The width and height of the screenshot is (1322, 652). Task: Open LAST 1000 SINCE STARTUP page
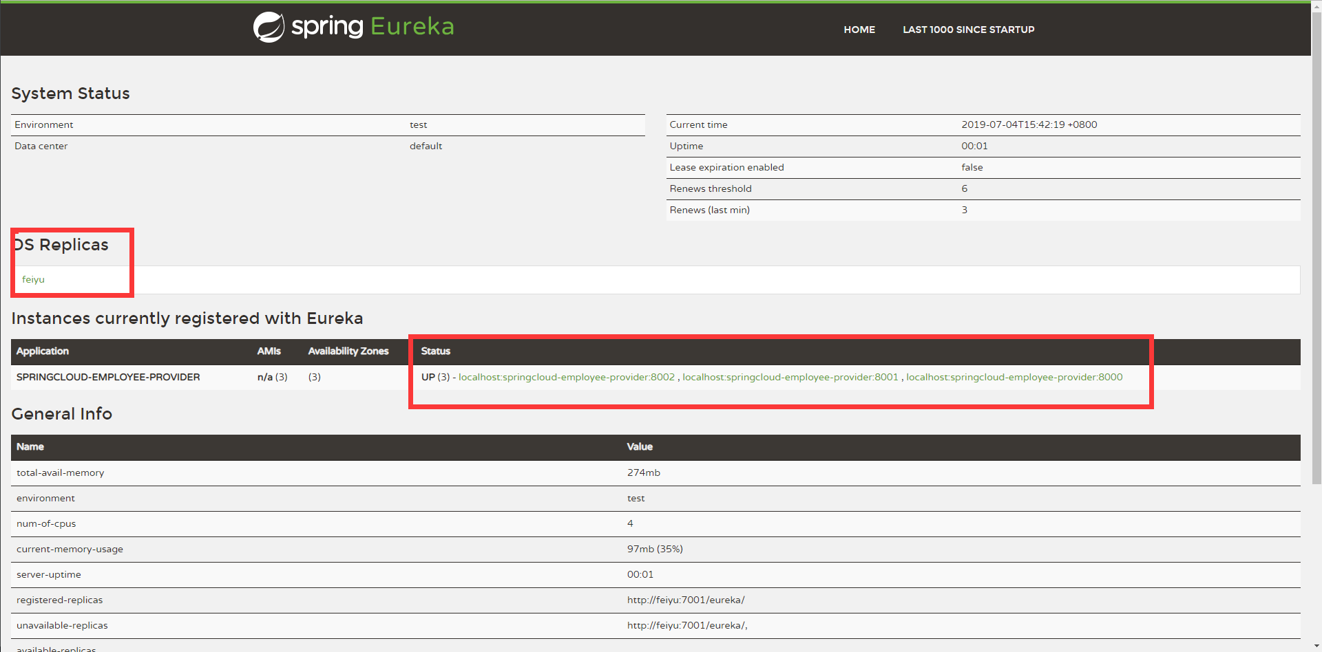tap(968, 30)
